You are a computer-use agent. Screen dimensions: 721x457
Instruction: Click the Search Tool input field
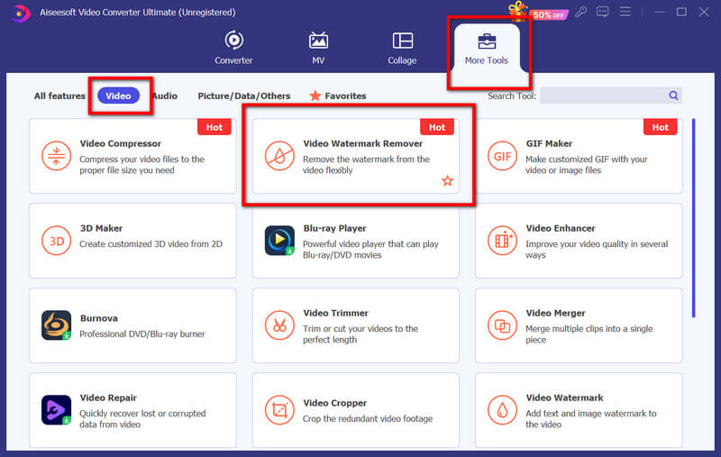tap(602, 96)
